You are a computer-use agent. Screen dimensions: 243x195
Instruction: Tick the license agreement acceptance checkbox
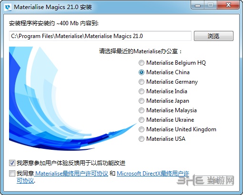click(x=12, y=174)
